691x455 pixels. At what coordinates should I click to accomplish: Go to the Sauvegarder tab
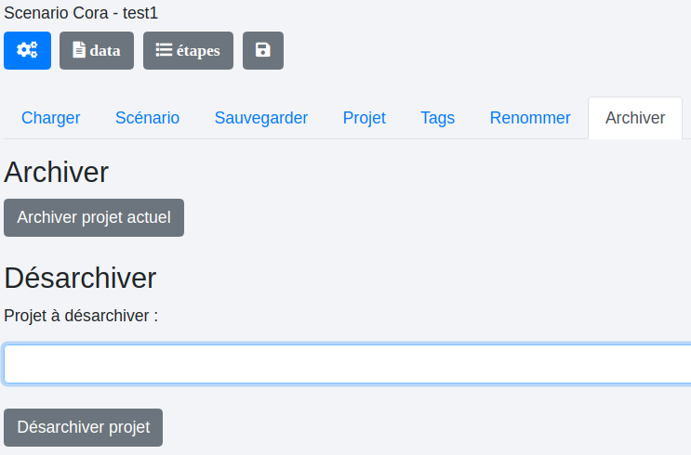click(x=261, y=118)
